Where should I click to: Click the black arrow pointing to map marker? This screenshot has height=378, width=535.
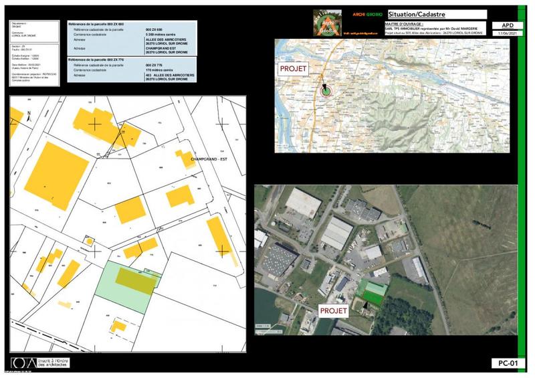pyautogui.click(x=324, y=86)
